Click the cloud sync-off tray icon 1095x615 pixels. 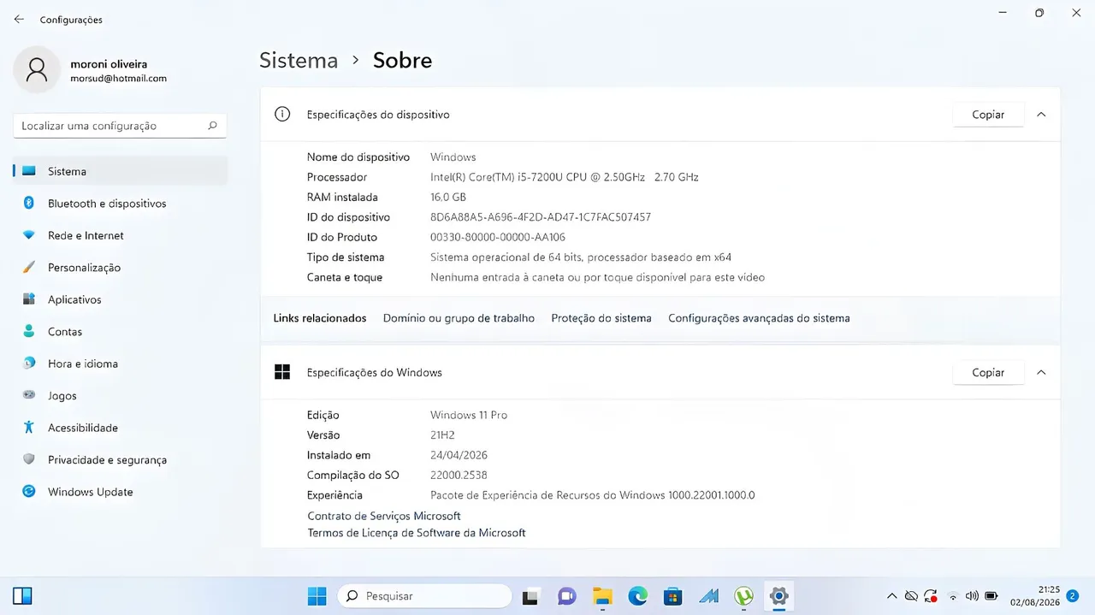click(911, 595)
